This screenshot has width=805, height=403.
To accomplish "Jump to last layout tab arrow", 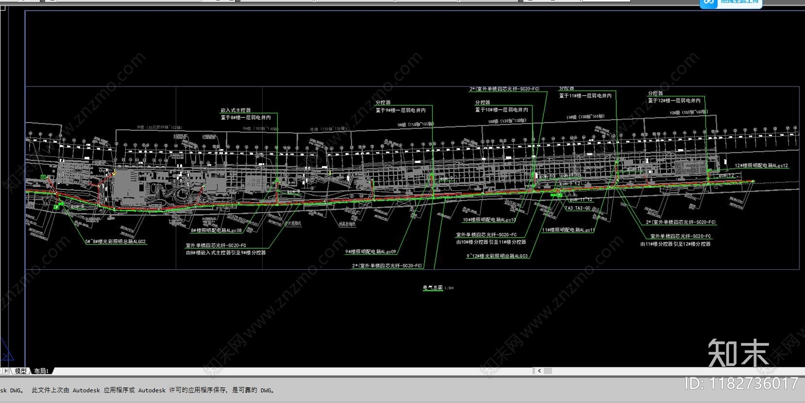I will tap(7, 371).
